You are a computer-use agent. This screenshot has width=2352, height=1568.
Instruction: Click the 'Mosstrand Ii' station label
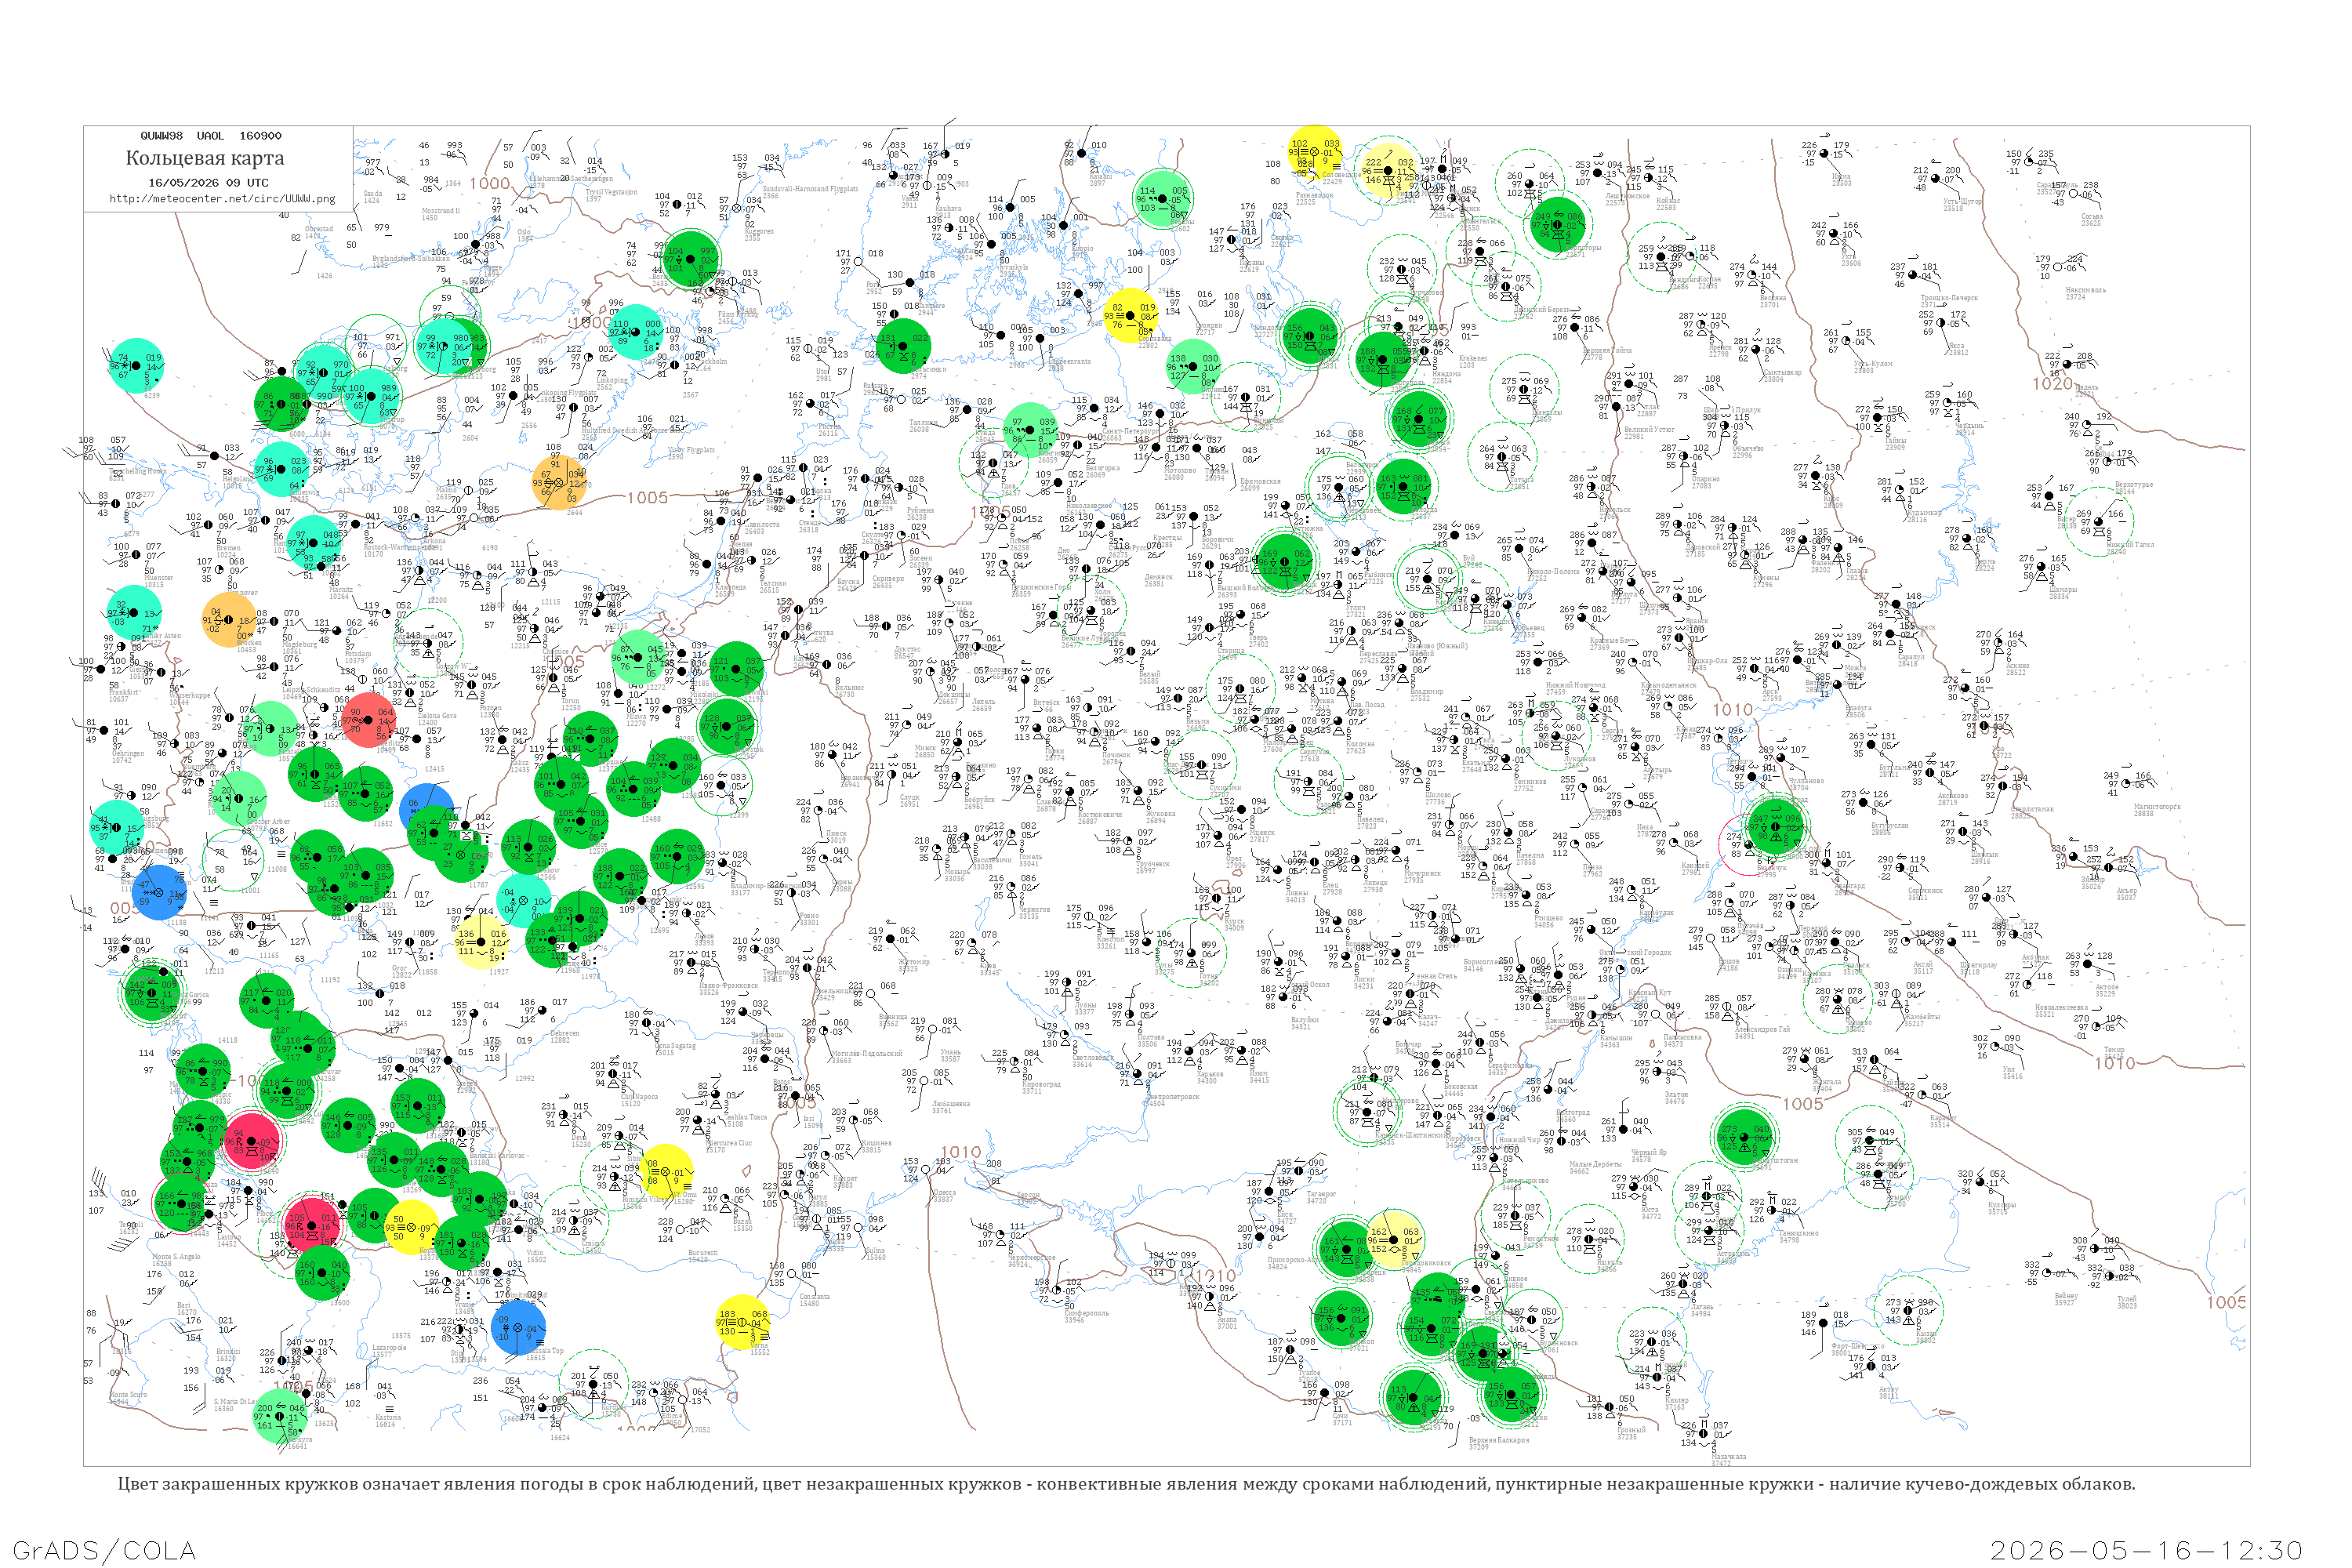[x=441, y=211]
